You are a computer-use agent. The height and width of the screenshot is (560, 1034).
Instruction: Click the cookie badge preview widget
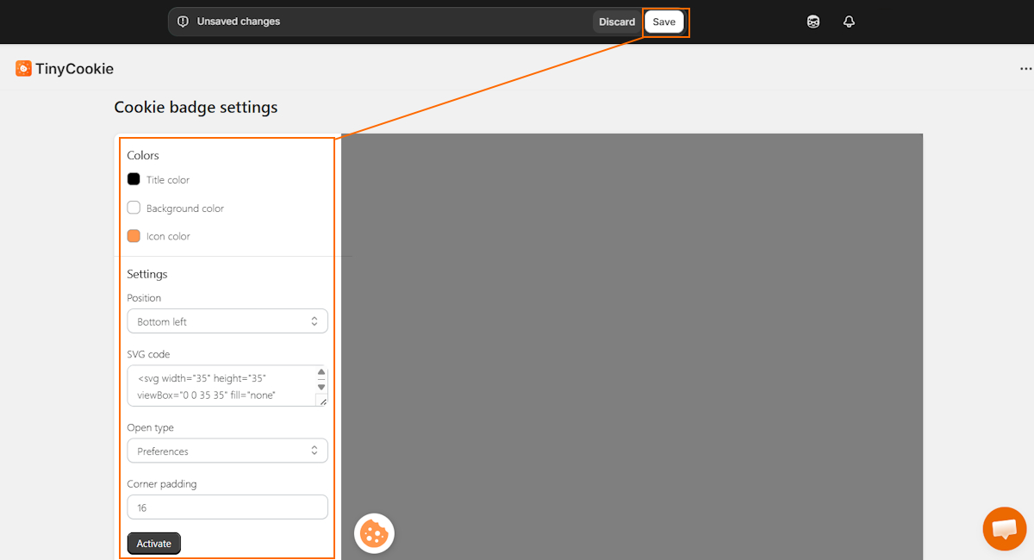coord(374,532)
